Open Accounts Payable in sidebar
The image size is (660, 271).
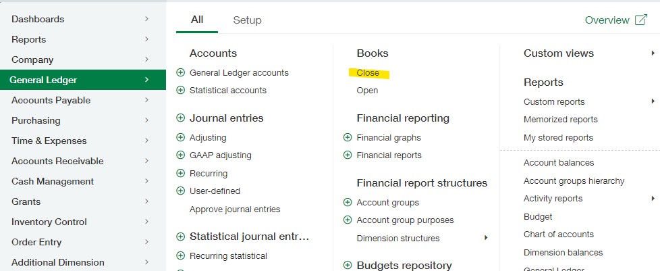[x=51, y=100]
